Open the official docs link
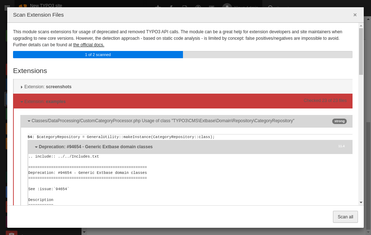This screenshot has width=371, height=235. pos(89,45)
